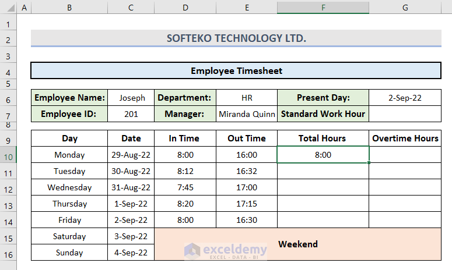Viewport: 452px width, 270px height.
Task: Select Monday's Total Hours cell 8:00
Action: tap(323, 155)
